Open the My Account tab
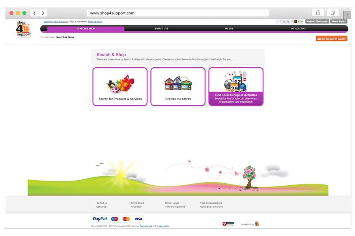Image resolution: width=355 pixels, height=236 pixels. coord(298,29)
